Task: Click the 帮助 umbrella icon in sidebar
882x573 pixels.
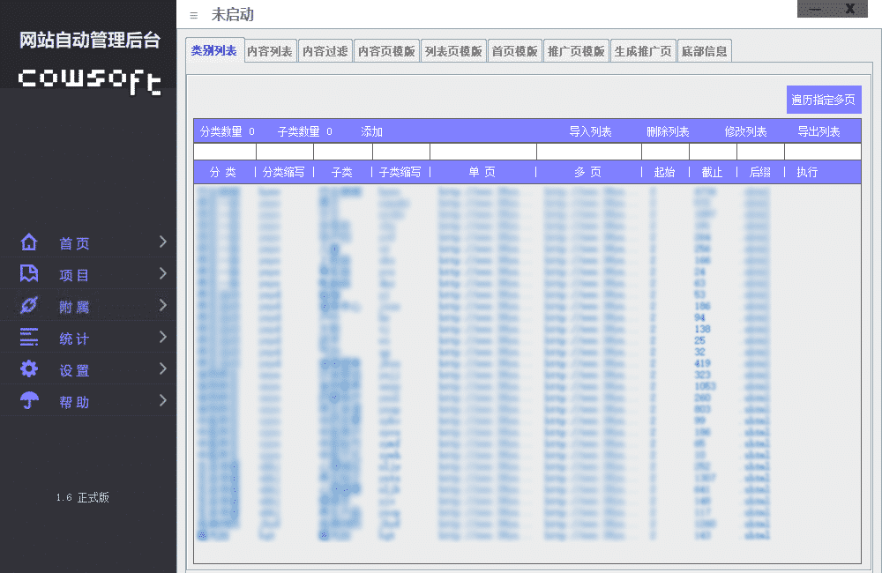Action: click(x=29, y=401)
